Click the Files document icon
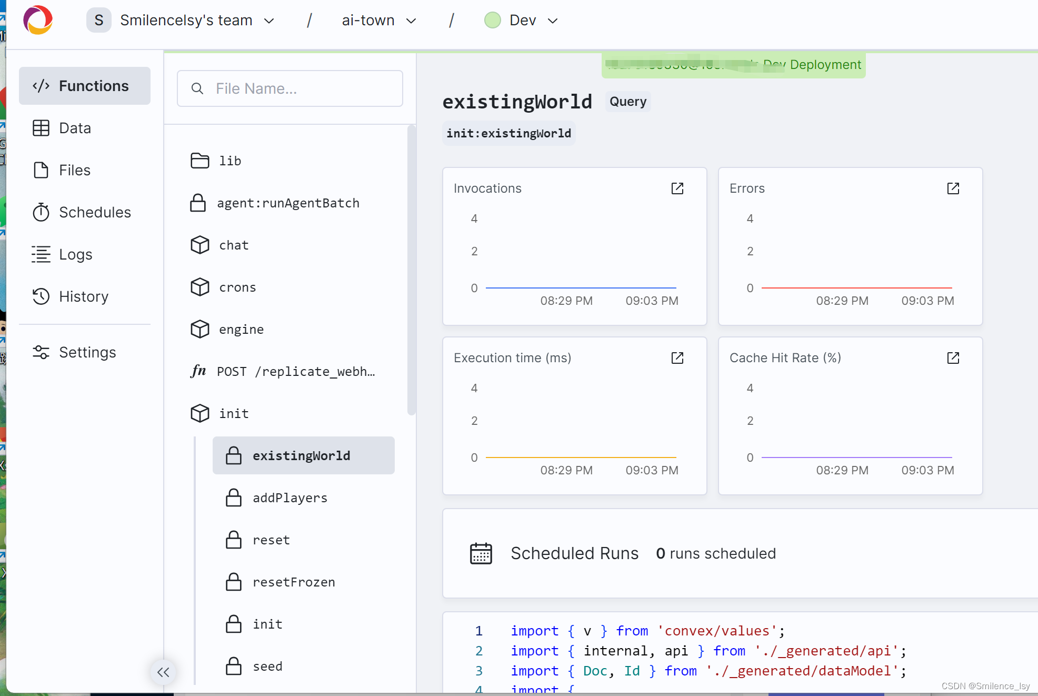Image resolution: width=1038 pixels, height=696 pixels. click(x=41, y=170)
